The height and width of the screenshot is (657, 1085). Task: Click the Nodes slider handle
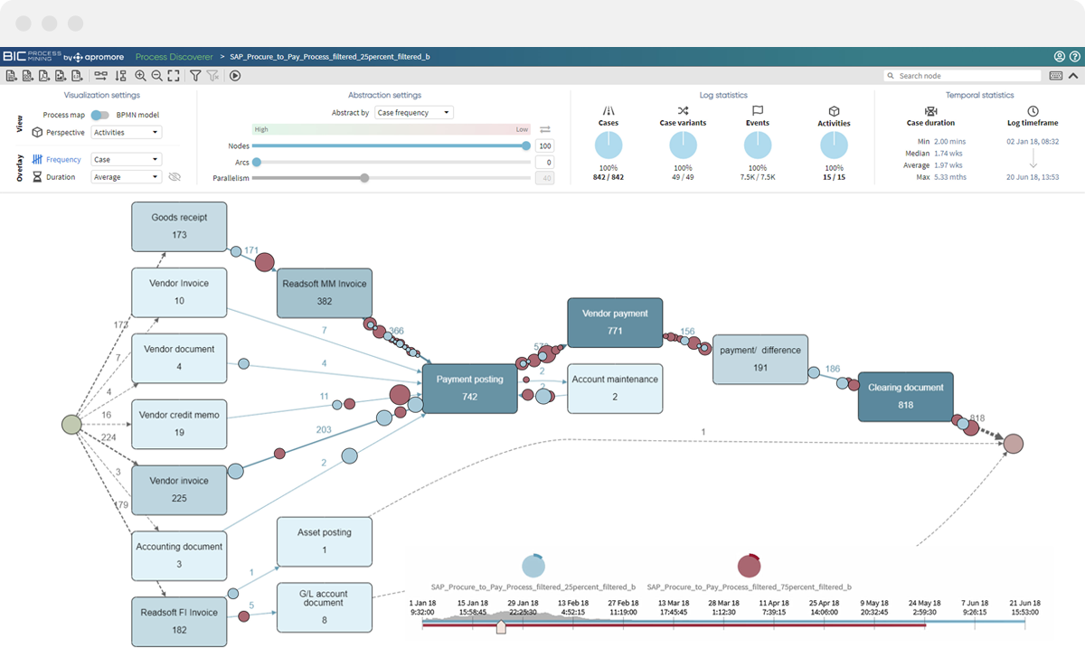(525, 145)
